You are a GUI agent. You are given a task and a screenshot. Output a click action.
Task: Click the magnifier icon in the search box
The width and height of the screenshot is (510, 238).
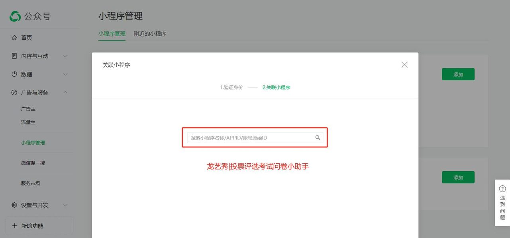317,137
